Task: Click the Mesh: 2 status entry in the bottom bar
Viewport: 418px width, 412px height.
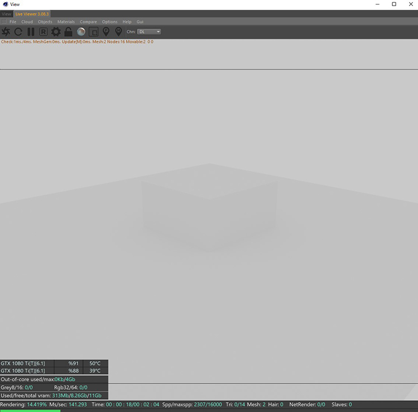Action: click(256, 405)
